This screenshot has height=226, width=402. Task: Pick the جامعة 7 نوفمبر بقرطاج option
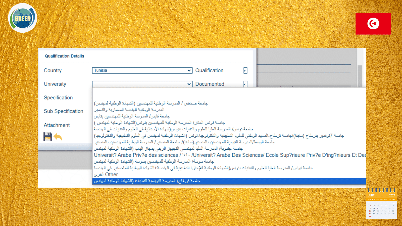coord(219,136)
